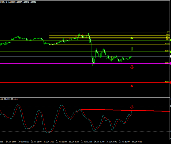Select the green up arrow on the dotted line
This screenshot has height=144, width=171.
point(132,48)
